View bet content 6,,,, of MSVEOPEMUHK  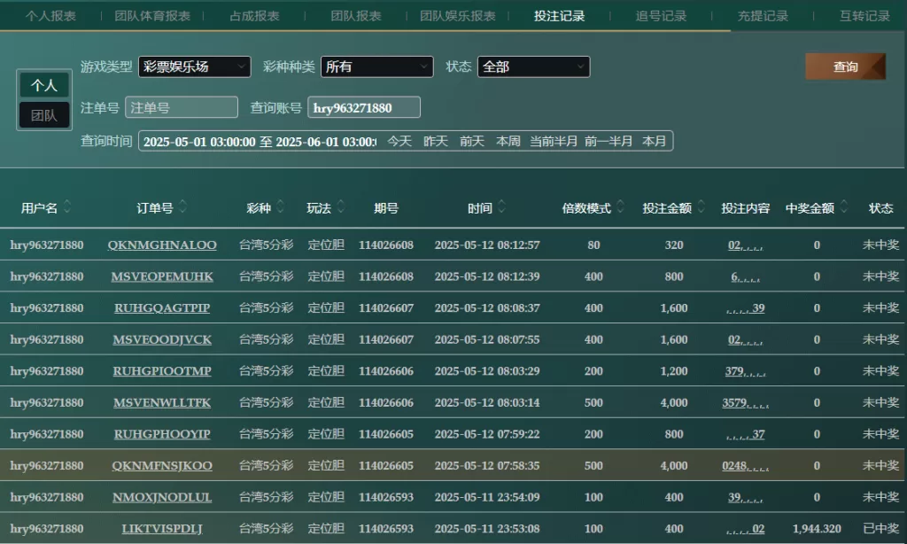coord(745,276)
